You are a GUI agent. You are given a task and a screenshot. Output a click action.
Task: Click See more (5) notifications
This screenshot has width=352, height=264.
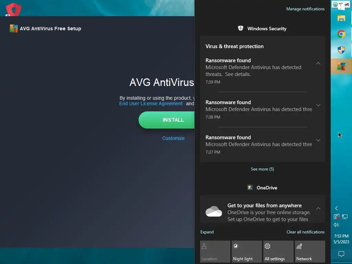pos(262,169)
